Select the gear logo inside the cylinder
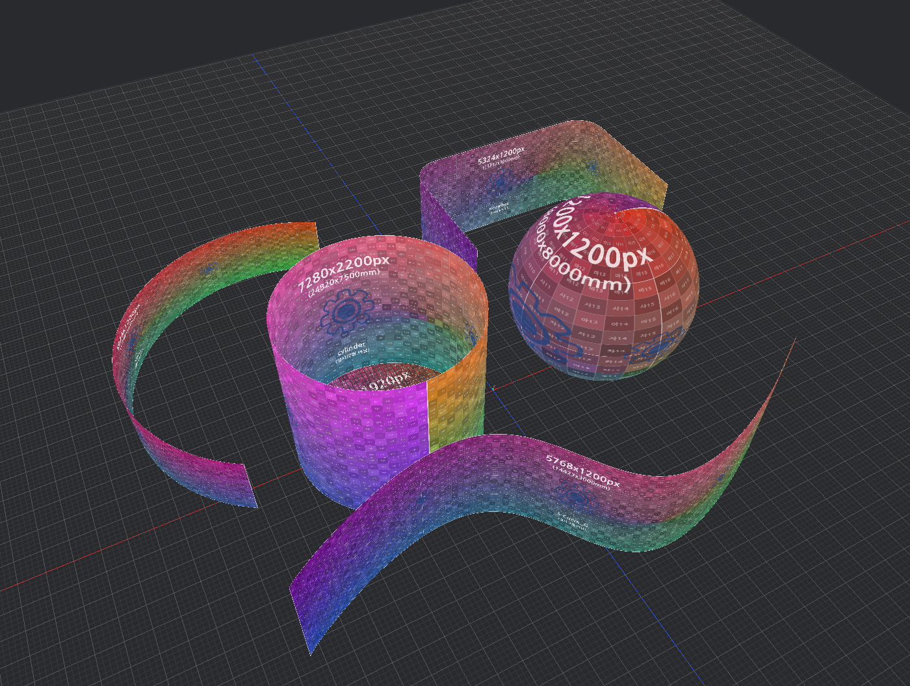Viewport: 910px width, 686px height. click(x=347, y=311)
